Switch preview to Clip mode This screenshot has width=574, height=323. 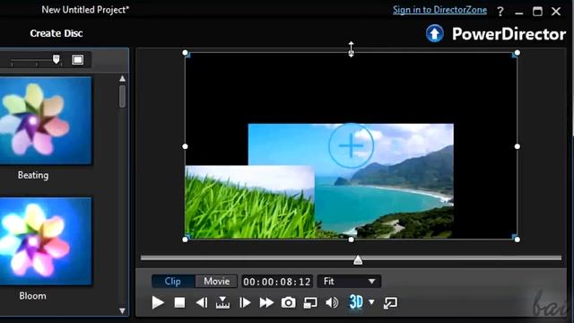pyautogui.click(x=173, y=281)
